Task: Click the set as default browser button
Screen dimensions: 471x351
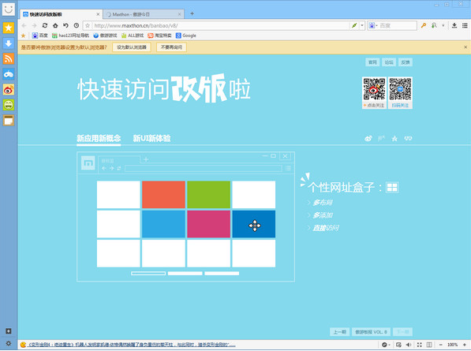Action: (x=132, y=47)
